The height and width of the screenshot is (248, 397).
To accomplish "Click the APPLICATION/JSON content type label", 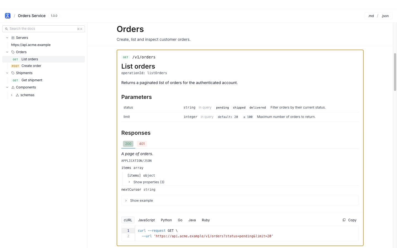I will 136,161.
